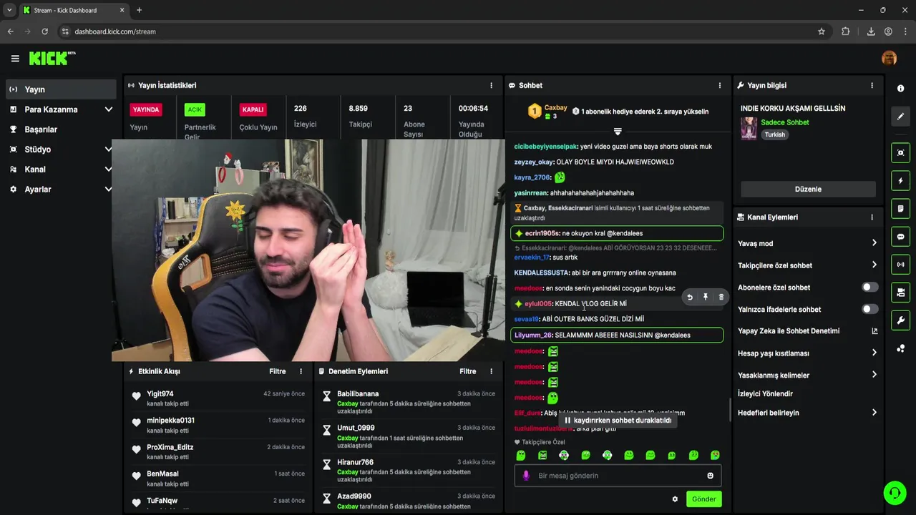This screenshot has width=916, height=515.
Task: Insert the last green emote in emote row
Action: click(x=715, y=456)
